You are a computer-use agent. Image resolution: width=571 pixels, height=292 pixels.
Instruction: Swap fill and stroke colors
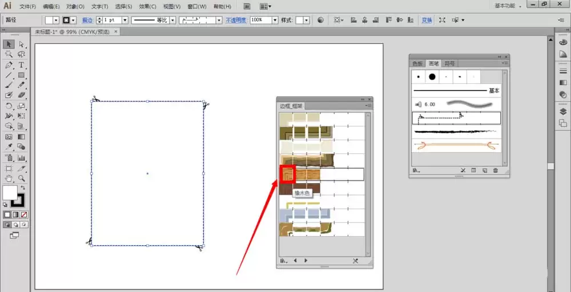[x=23, y=188]
